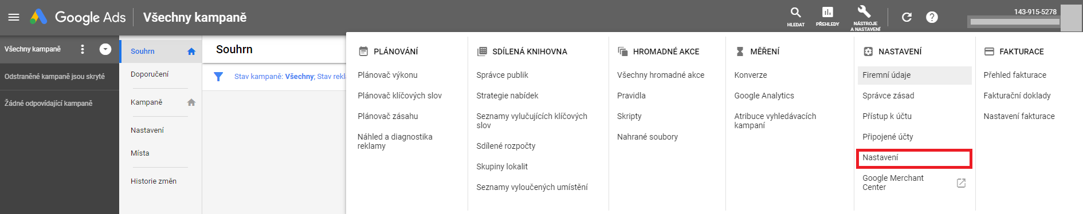
Task: Open Správce publik in shared library
Action: tap(503, 75)
